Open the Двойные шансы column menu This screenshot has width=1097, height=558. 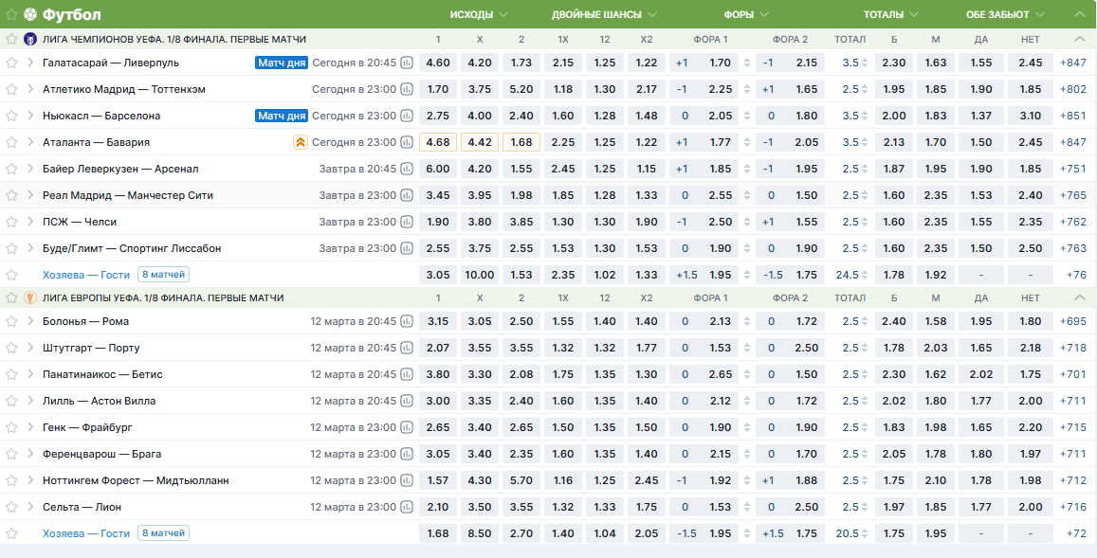(x=604, y=14)
